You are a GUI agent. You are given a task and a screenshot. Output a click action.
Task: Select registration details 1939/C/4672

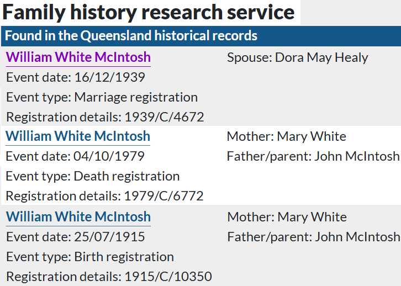tap(164, 117)
